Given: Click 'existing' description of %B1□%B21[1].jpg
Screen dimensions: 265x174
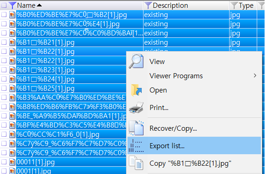Looking at the screenshot, I should click(156, 42).
